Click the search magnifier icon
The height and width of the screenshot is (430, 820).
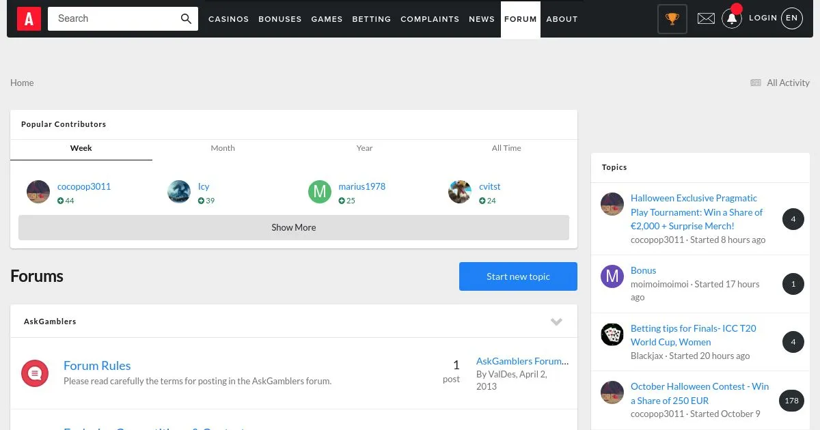pyautogui.click(x=186, y=19)
